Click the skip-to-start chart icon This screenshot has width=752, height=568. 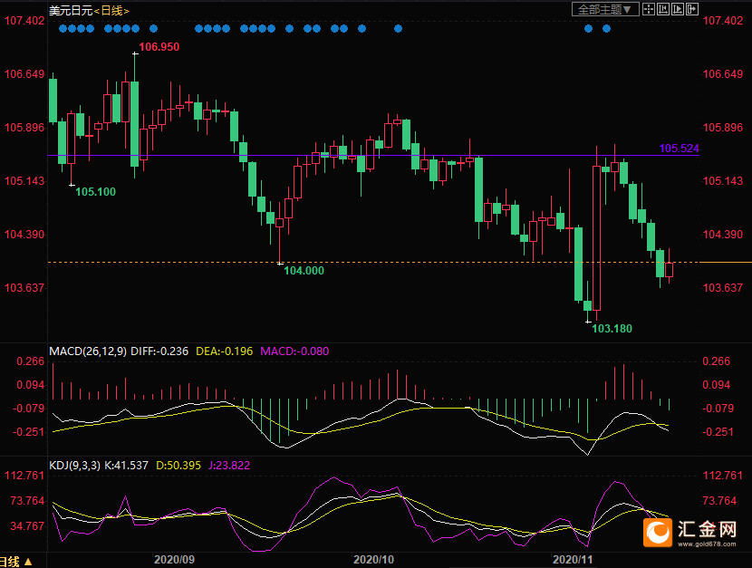pyautogui.click(x=663, y=9)
